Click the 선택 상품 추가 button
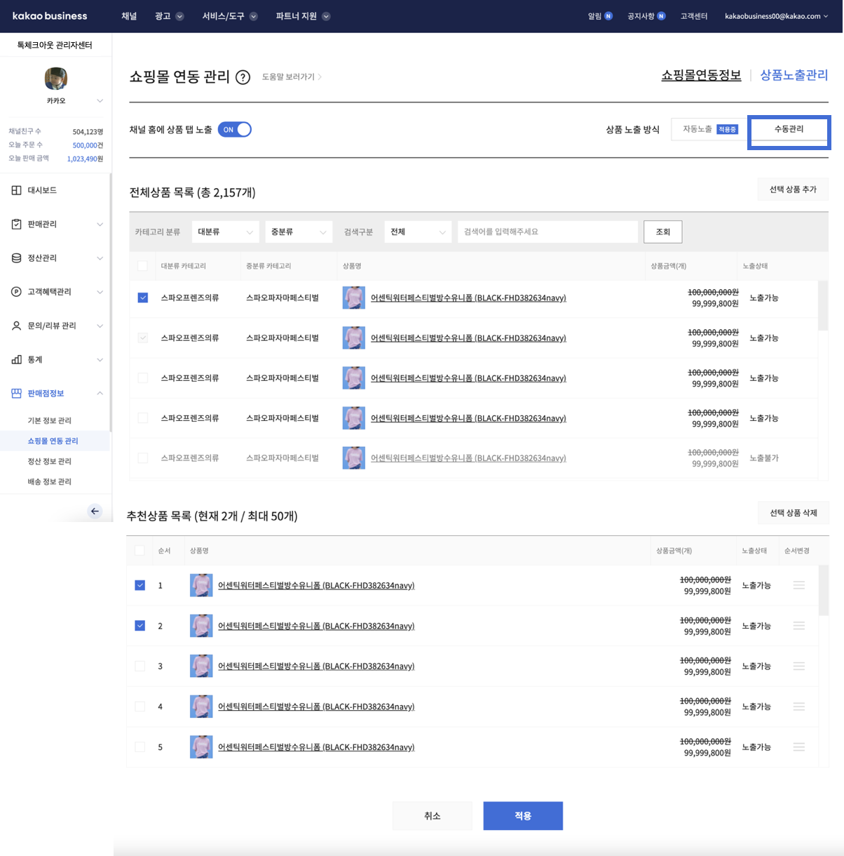Image resolution: width=844 pixels, height=856 pixels. 793,189
